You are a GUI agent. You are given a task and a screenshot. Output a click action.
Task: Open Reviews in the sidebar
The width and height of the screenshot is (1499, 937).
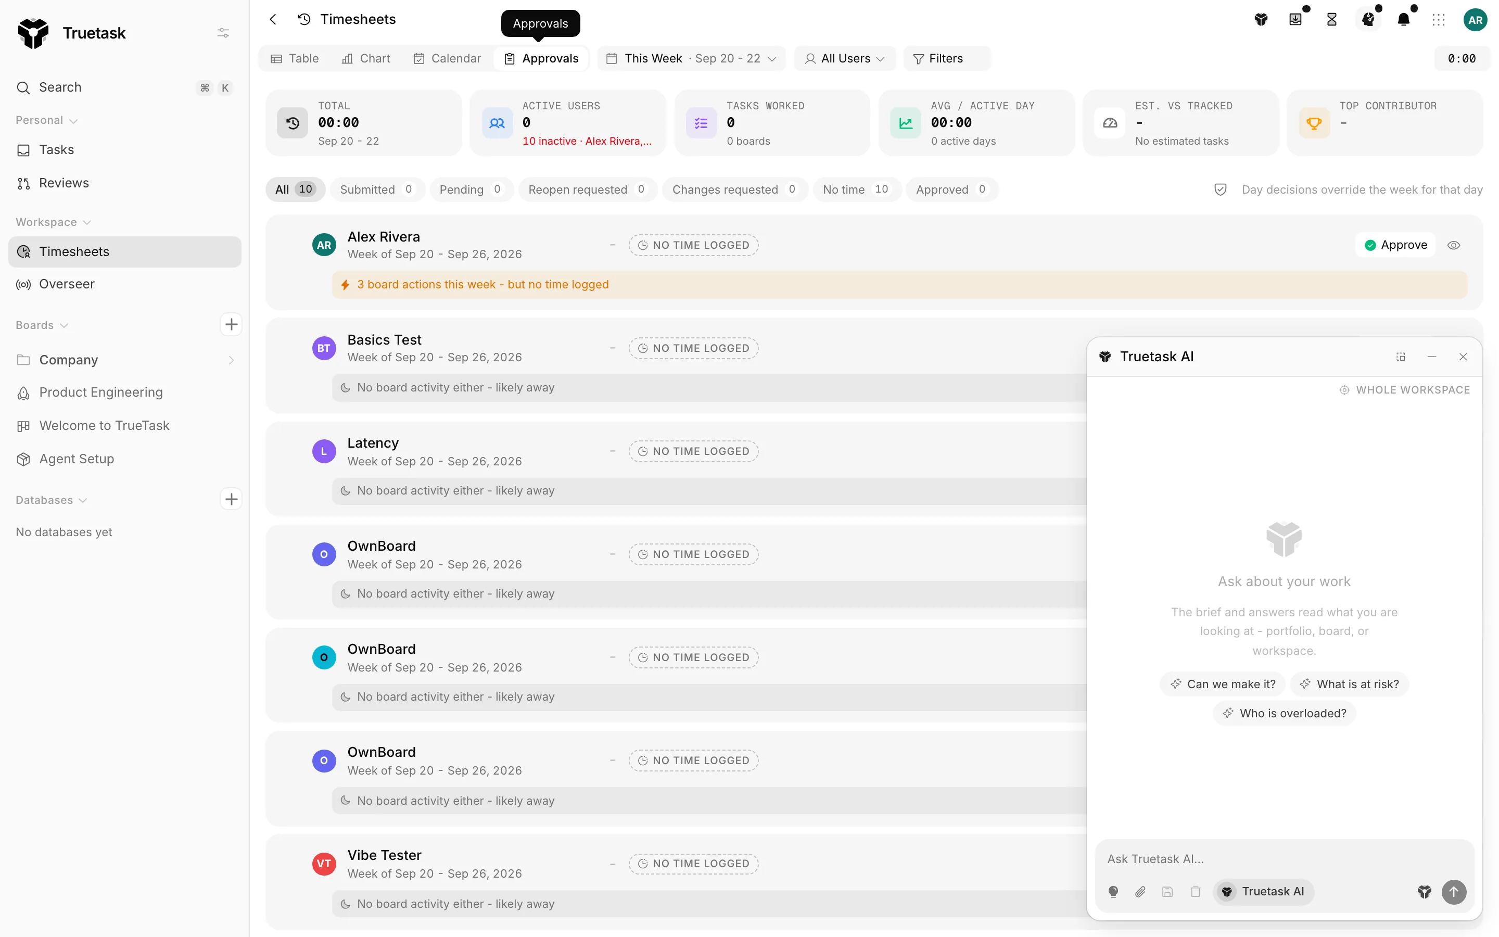124,183
